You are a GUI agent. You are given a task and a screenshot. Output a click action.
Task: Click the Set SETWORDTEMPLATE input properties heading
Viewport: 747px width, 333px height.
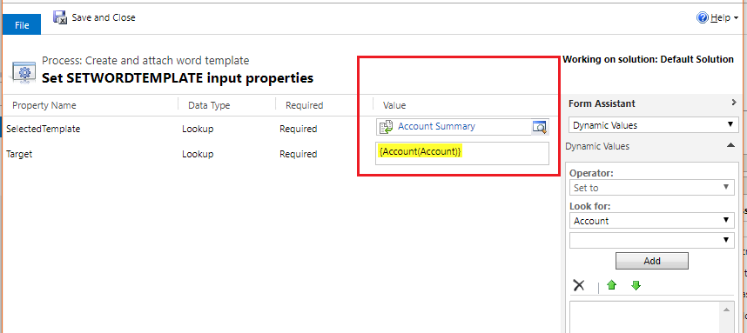(x=178, y=77)
